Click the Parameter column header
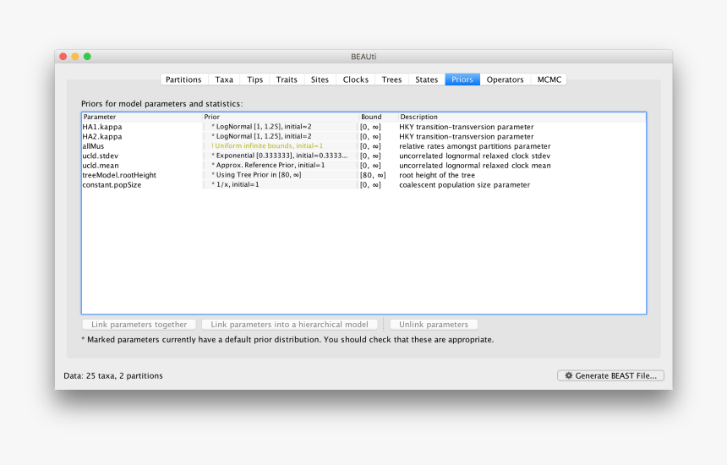 (142, 117)
